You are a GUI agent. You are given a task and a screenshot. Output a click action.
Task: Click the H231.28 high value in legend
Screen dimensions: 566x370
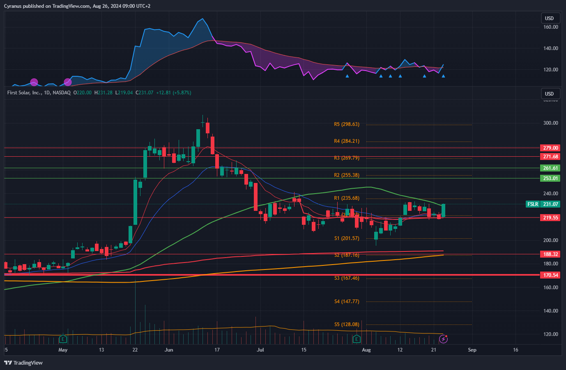click(x=104, y=93)
